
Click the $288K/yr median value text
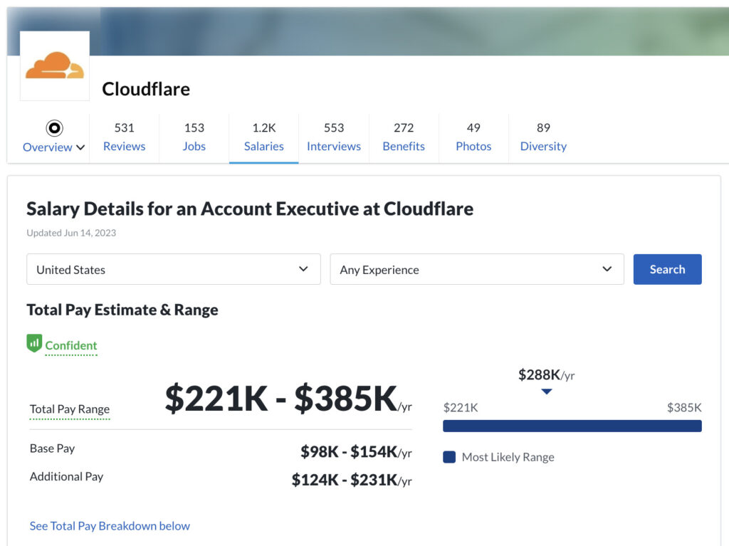click(546, 375)
